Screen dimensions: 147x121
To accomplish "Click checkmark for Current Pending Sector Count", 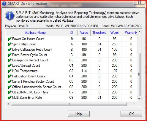I will tap(10, 82).
